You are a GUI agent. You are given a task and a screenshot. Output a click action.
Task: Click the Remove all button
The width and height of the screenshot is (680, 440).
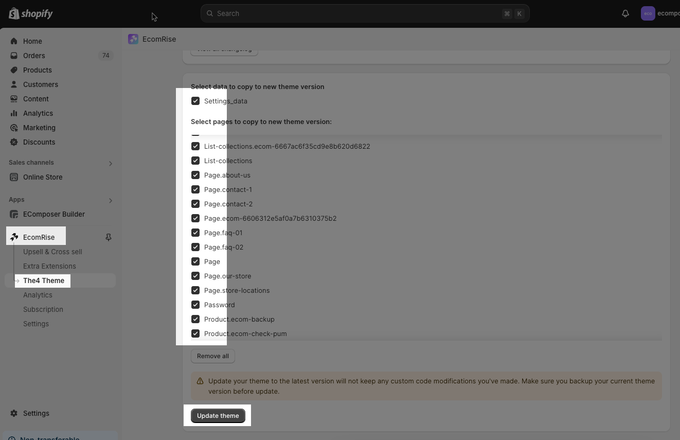[x=213, y=356]
